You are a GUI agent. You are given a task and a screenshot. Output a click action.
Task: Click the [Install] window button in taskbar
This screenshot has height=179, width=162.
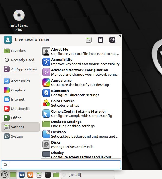click(x=88, y=175)
